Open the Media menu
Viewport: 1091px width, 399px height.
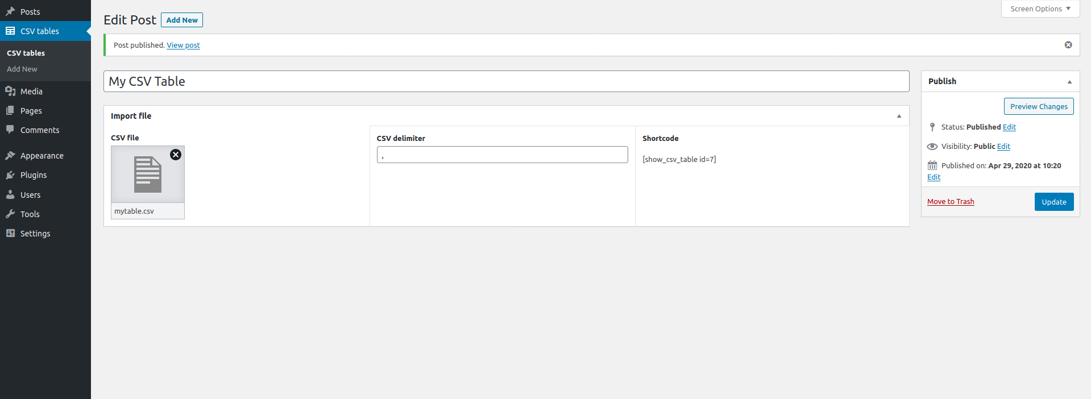[45, 91]
